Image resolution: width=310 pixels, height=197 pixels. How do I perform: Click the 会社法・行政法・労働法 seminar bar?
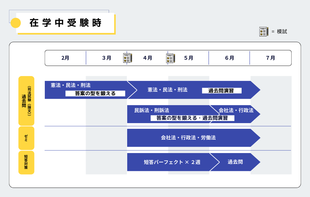click(188, 138)
